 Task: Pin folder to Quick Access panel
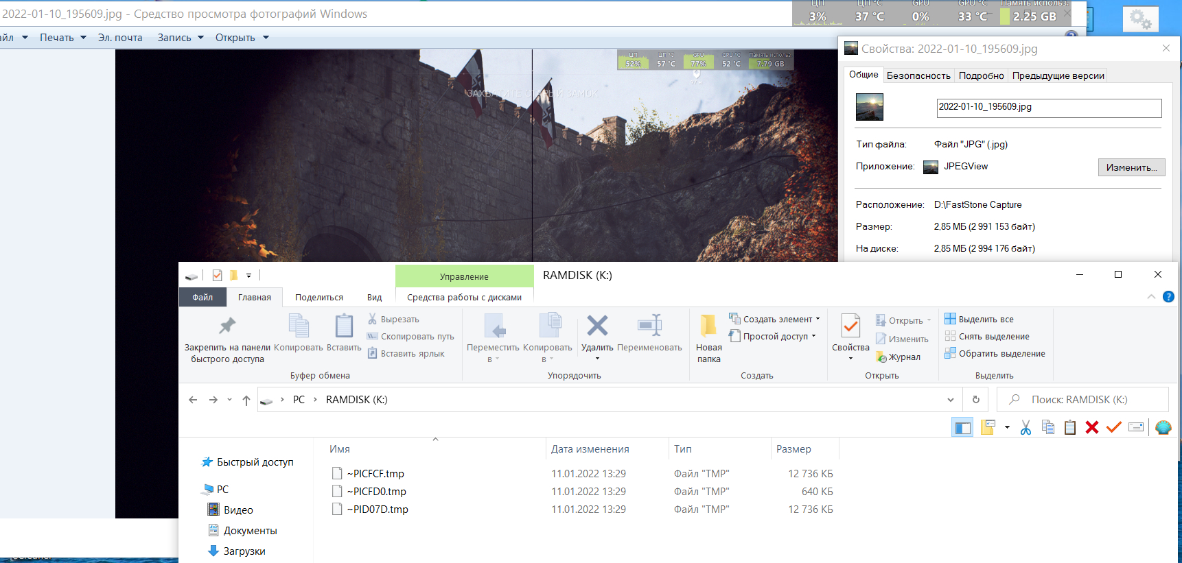click(227, 338)
